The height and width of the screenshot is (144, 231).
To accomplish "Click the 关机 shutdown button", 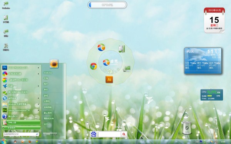I will pos(48,134).
